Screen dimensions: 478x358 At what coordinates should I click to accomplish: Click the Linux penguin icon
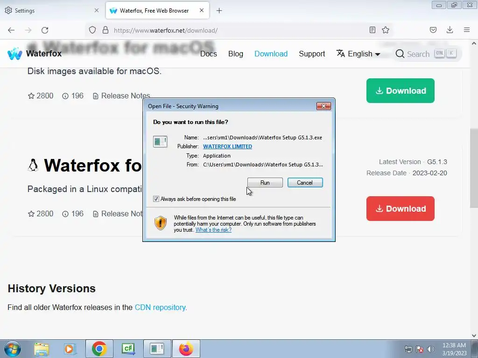click(33, 165)
